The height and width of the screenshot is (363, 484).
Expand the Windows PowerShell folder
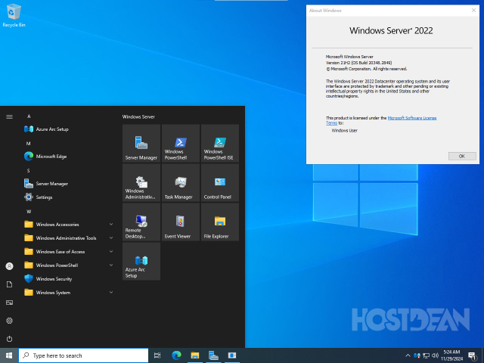tap(69, 265)
